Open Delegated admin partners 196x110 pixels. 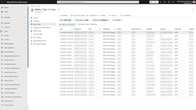click(x=12, y=56)
